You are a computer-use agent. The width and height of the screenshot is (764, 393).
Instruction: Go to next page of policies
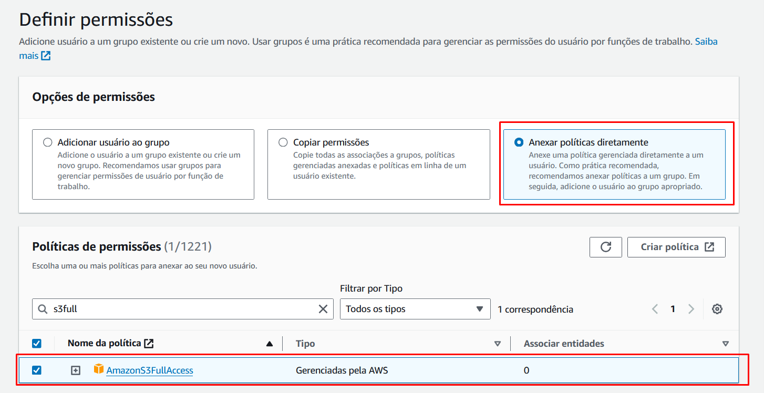(x=691, y=309)
